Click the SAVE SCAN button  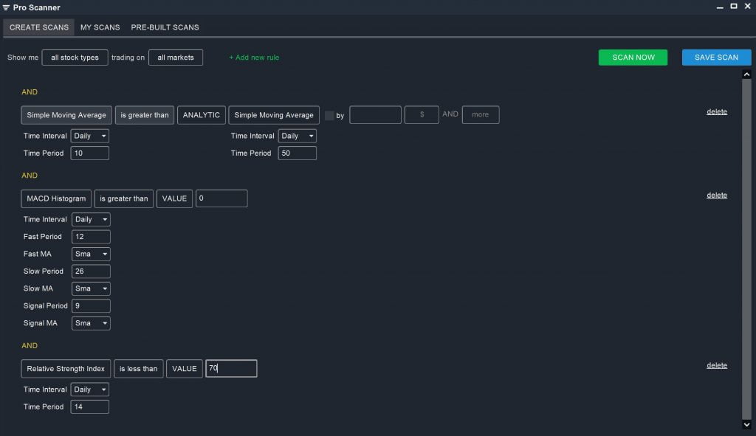coord(715,57)
